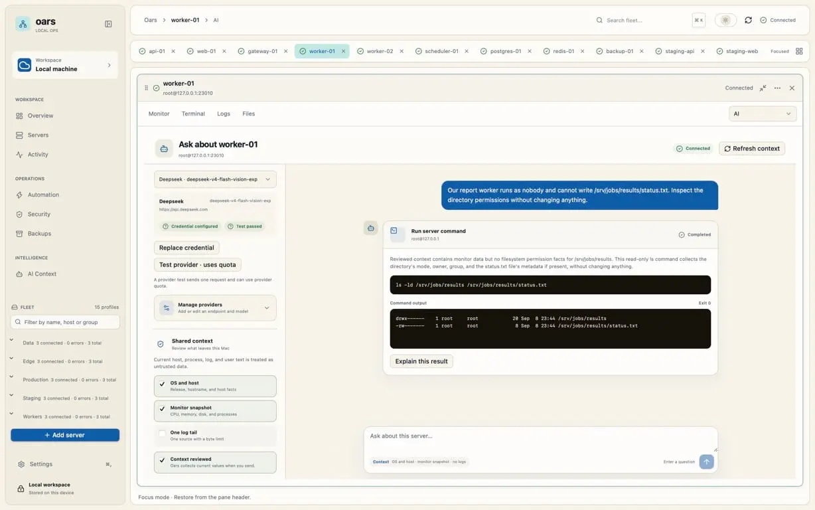Open the Deepseek model dropdown
The width and height of the screenshot is (815, 510).
click(215, 179)
